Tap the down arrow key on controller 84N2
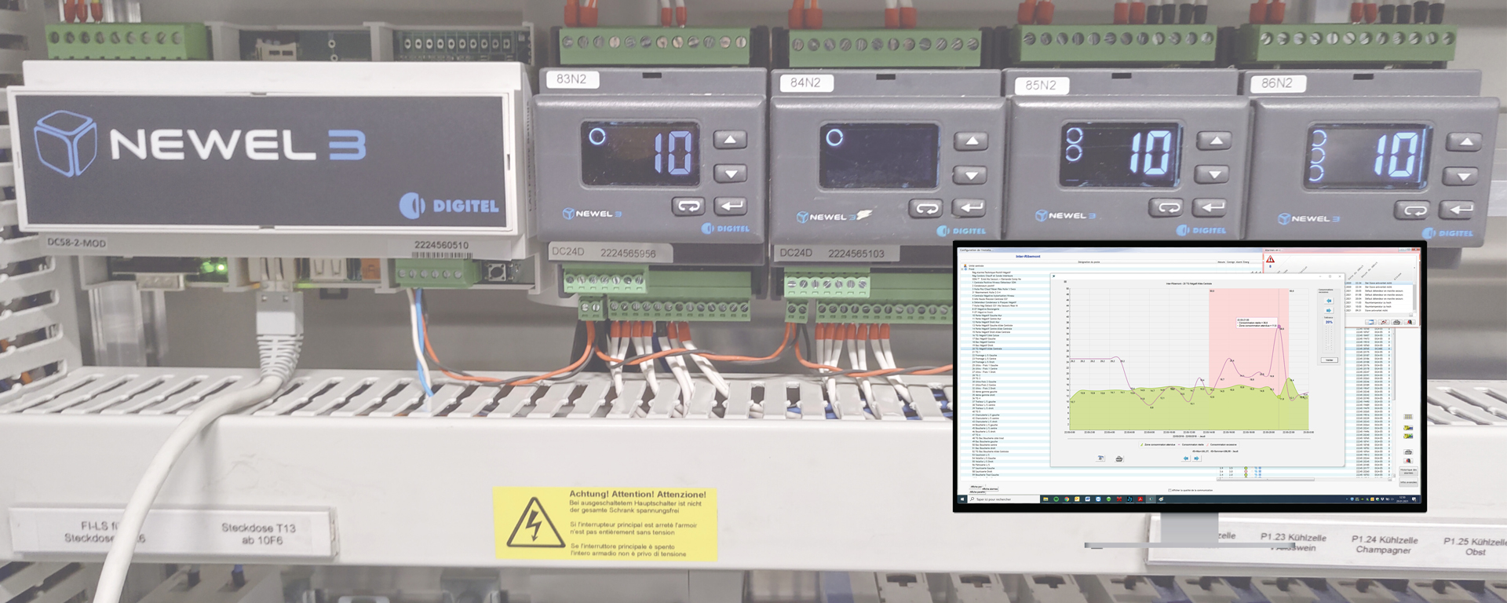1507x603 pixels. click(971, 174)
